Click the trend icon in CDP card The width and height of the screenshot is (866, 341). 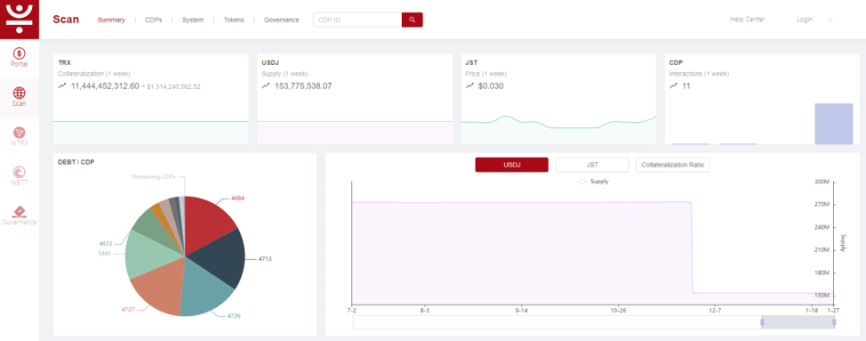(674, 85)
